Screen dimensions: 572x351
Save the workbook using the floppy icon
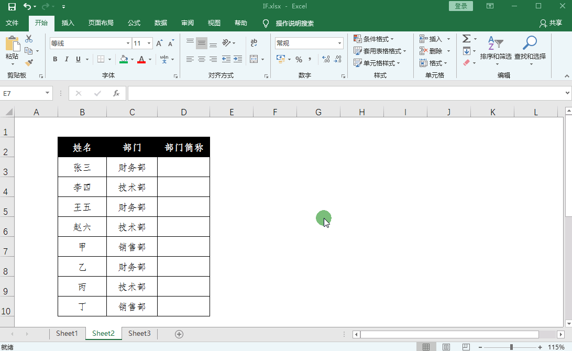[x=12, y=6]
